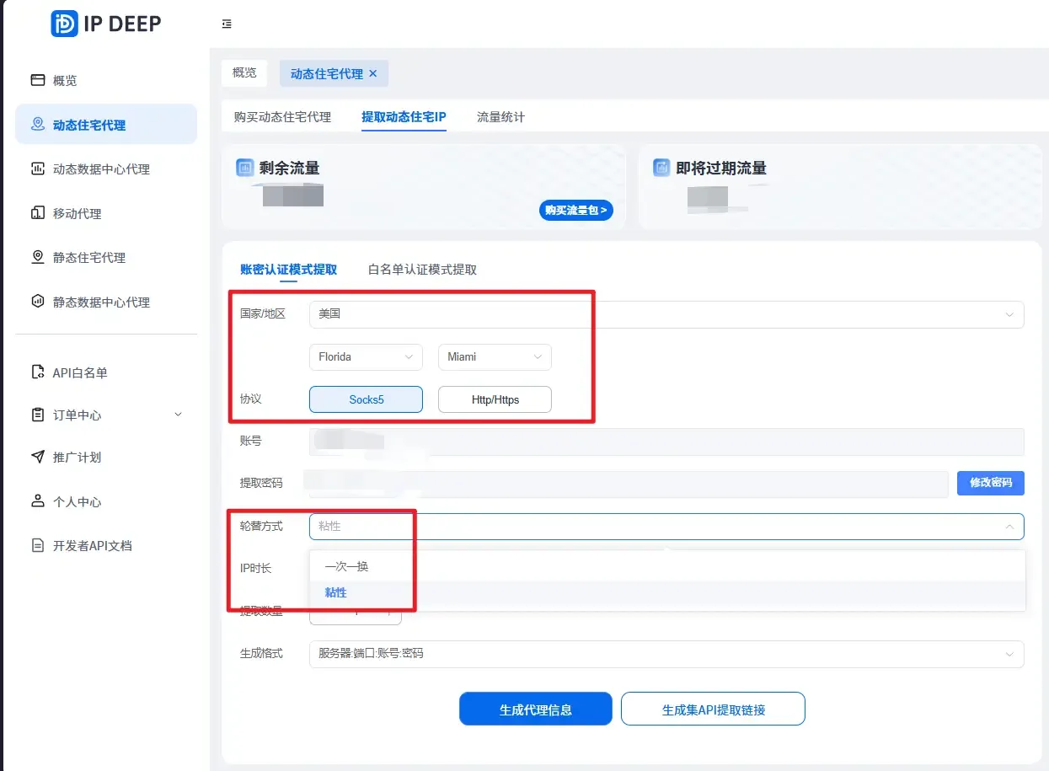Close the 动态住宅代理 tab
The height and width of the screenshot is (771, 1049).
372,73
